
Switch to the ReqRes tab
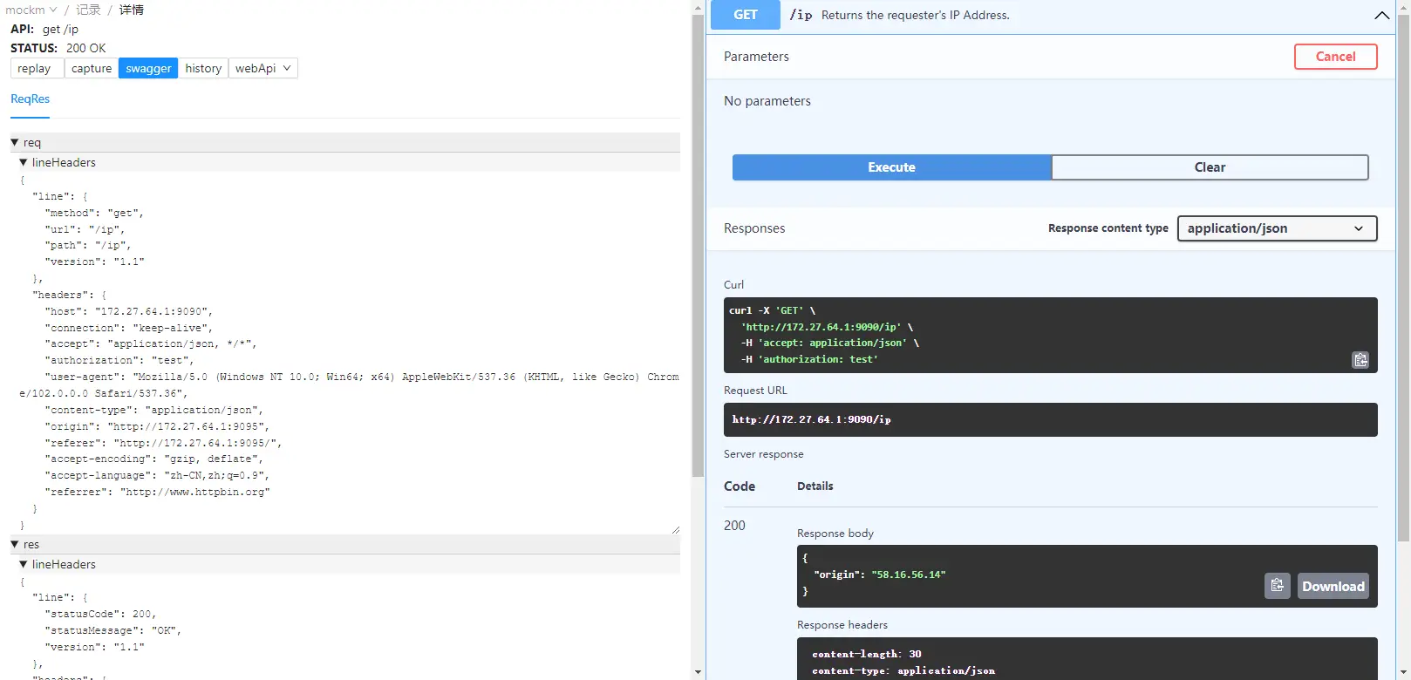[x=30, y=99]
